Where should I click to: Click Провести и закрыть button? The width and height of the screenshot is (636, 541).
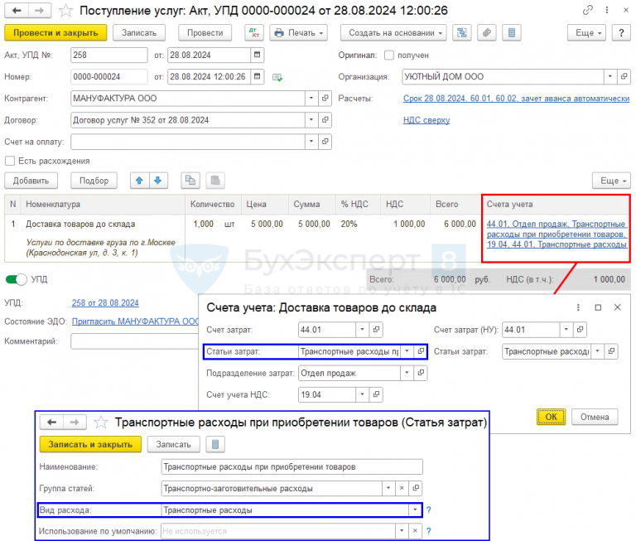(55, 33)
